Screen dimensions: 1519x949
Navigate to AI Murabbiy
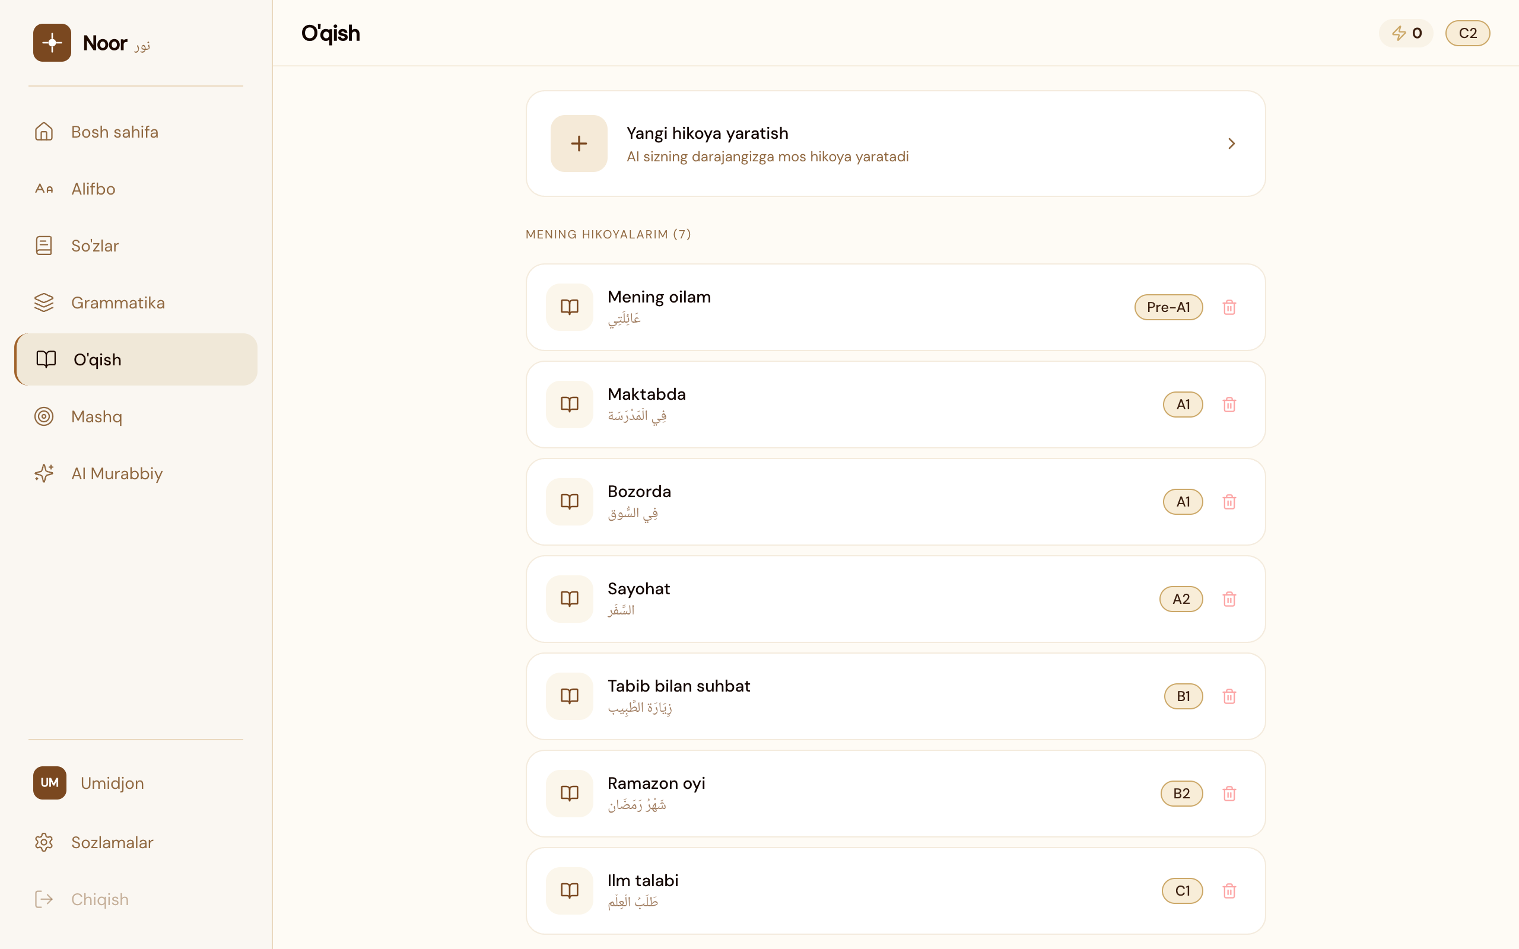[117, 473]
